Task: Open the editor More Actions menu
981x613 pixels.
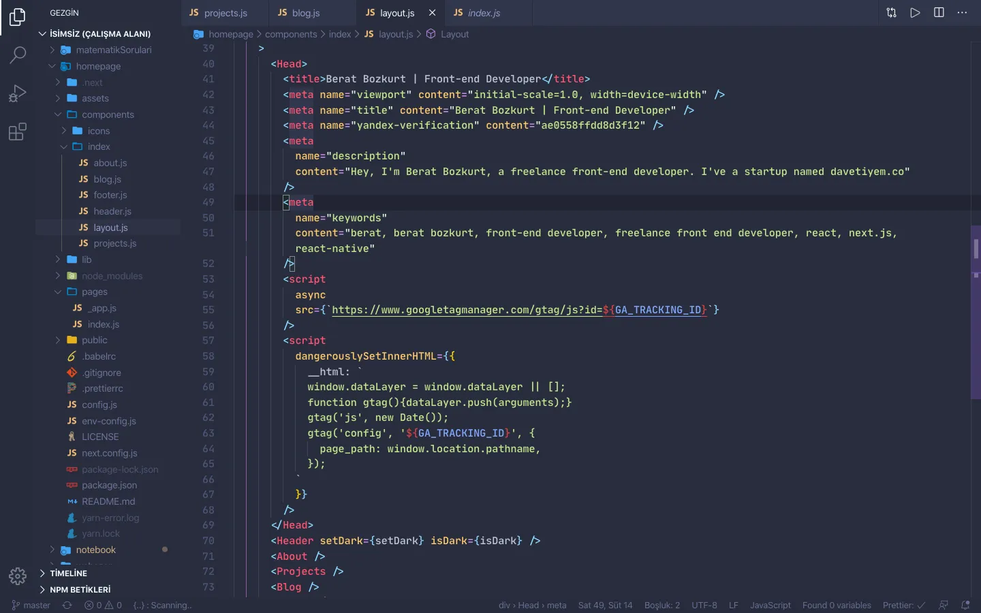Action: click(962, 12)
